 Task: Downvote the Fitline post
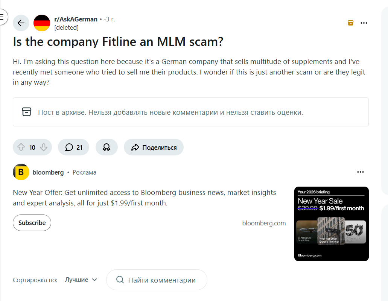[44, 147]
